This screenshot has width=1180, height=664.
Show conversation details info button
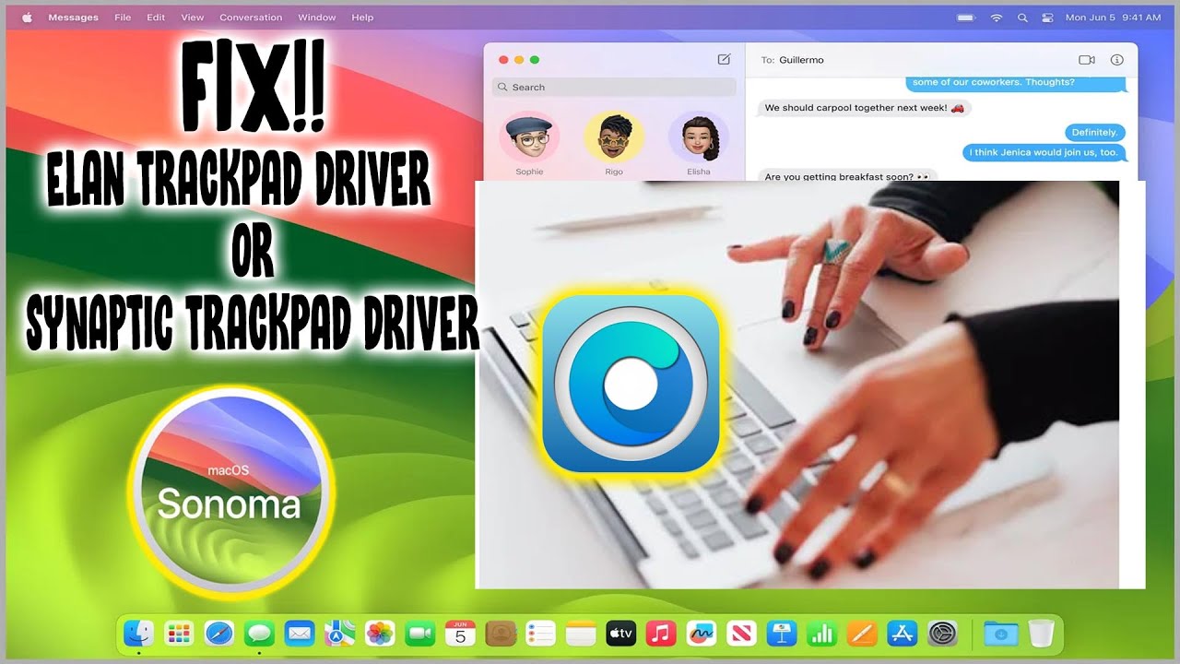[1117, 60]
